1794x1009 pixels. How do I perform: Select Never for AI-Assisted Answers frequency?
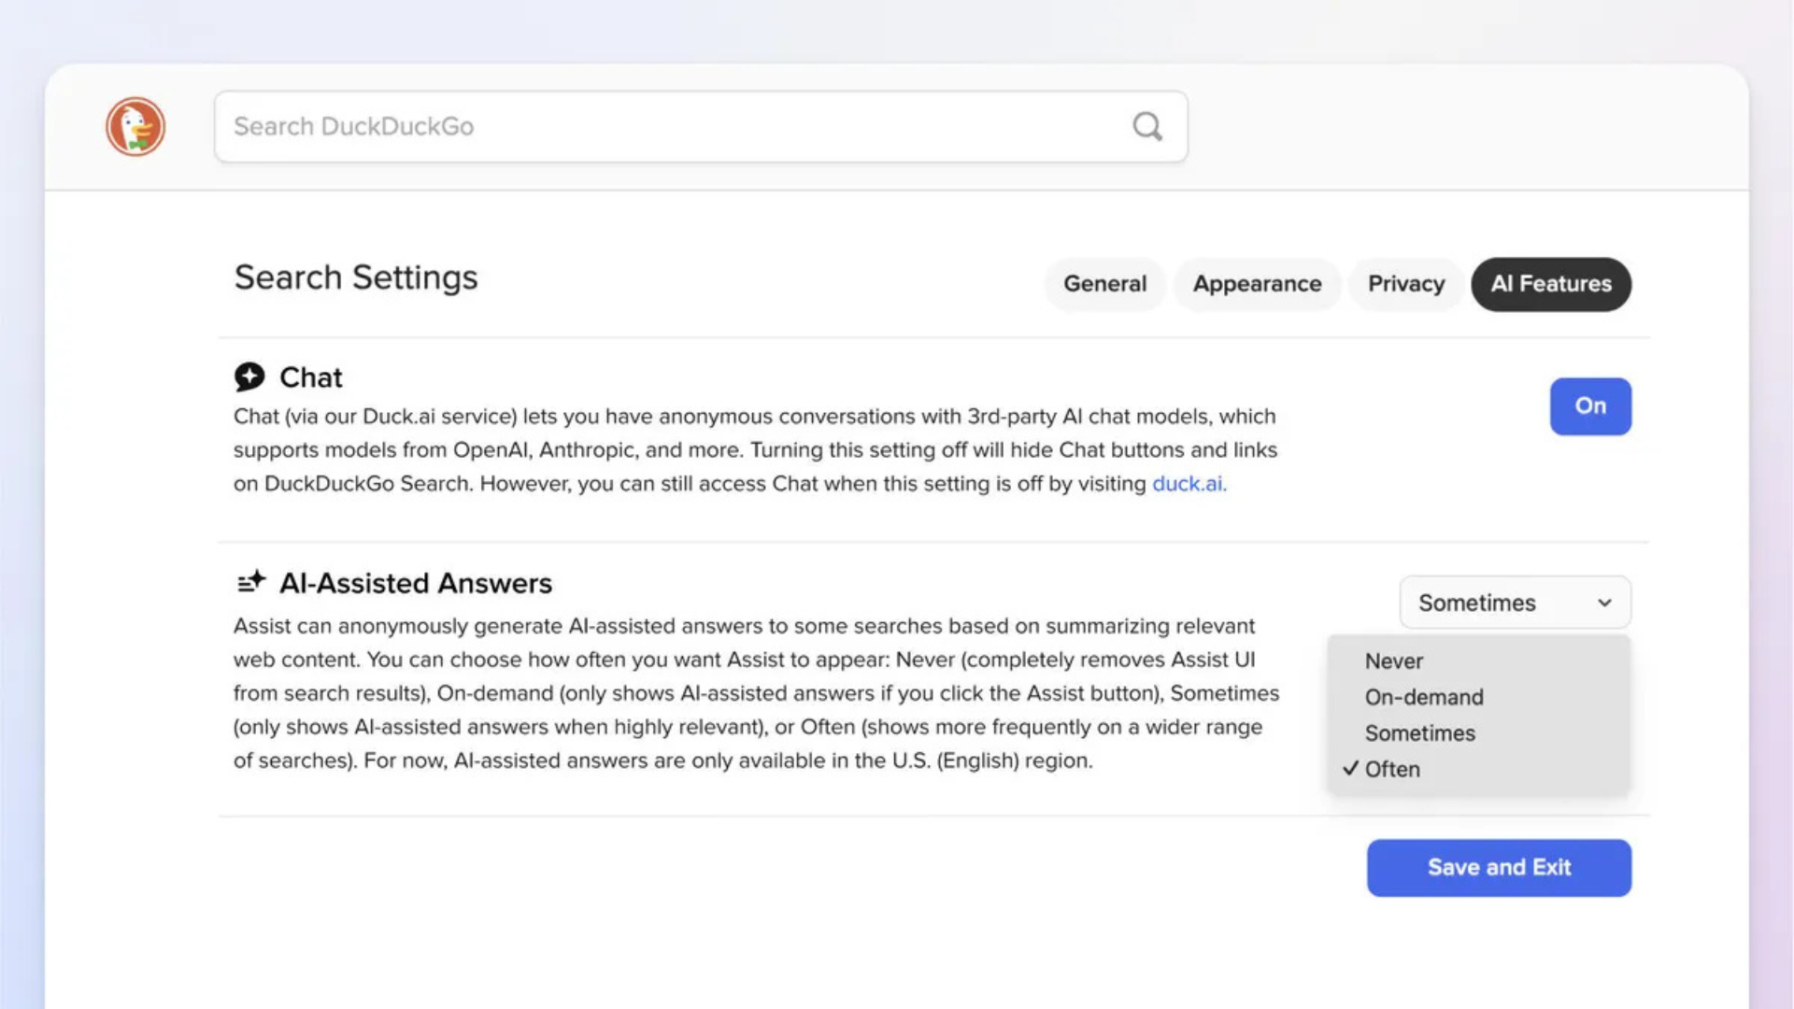[1393, 661]
